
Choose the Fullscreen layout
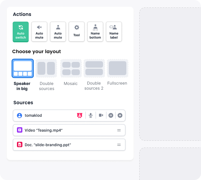pyautogui.click(x=118, y=68)
